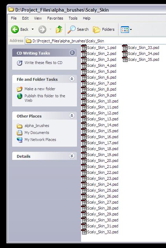The width and height of the screenshot is (166, 248).
Task: Collapse the Other Places panel
Action: tap(72, 116)
